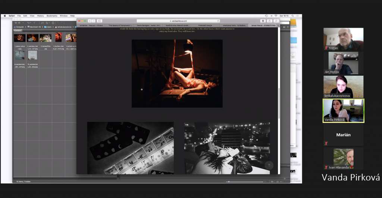Switch Bridge to grid thumbnails view icon

[x=278, y=182]
